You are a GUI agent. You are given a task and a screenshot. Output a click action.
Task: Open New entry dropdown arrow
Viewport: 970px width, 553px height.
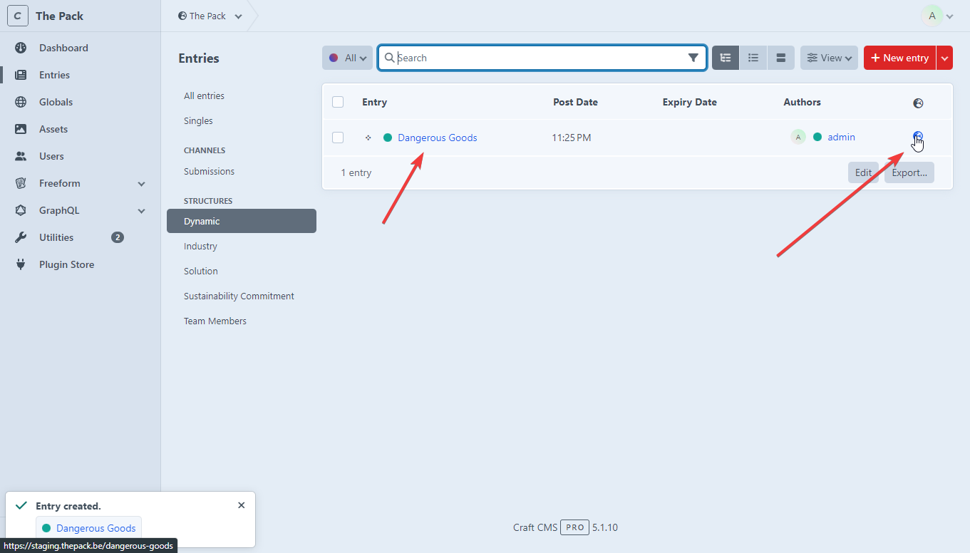tap(944, 58)
